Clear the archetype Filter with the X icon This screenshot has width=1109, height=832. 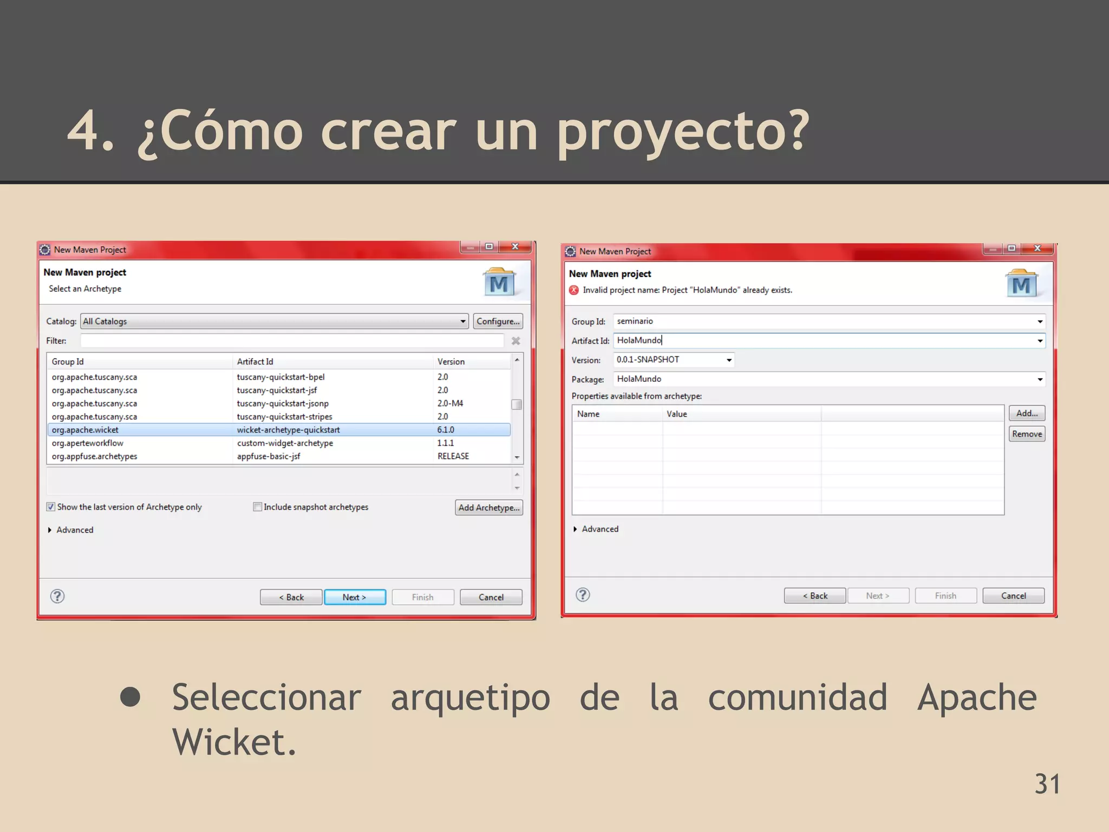click(x=516, y=341)
